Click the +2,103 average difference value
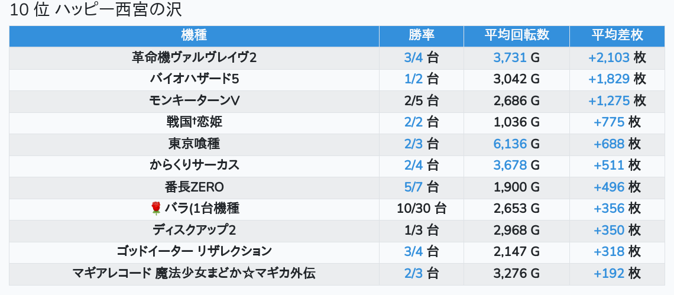Viewport: 674px width, 295px height. point(609,57)
